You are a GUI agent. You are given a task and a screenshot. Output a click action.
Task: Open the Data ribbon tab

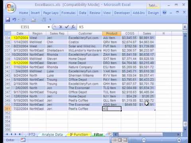[83, 13]
